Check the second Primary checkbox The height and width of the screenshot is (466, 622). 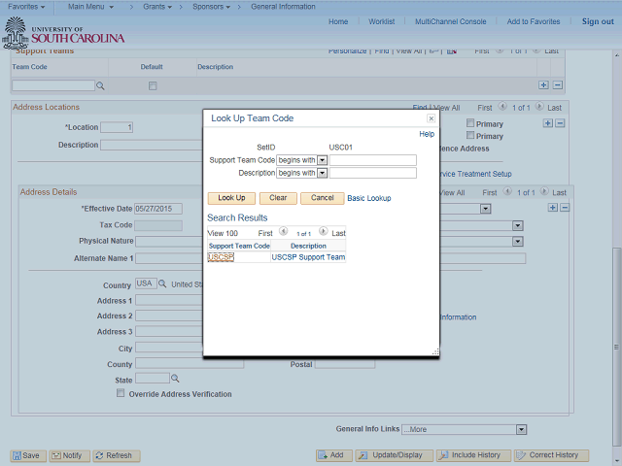point(470,135)
